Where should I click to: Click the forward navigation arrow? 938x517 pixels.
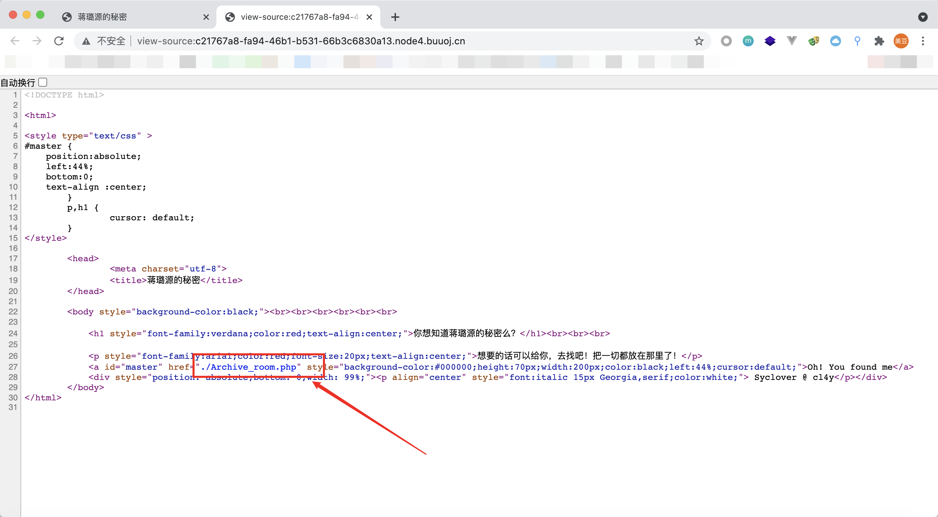point(37,41)
